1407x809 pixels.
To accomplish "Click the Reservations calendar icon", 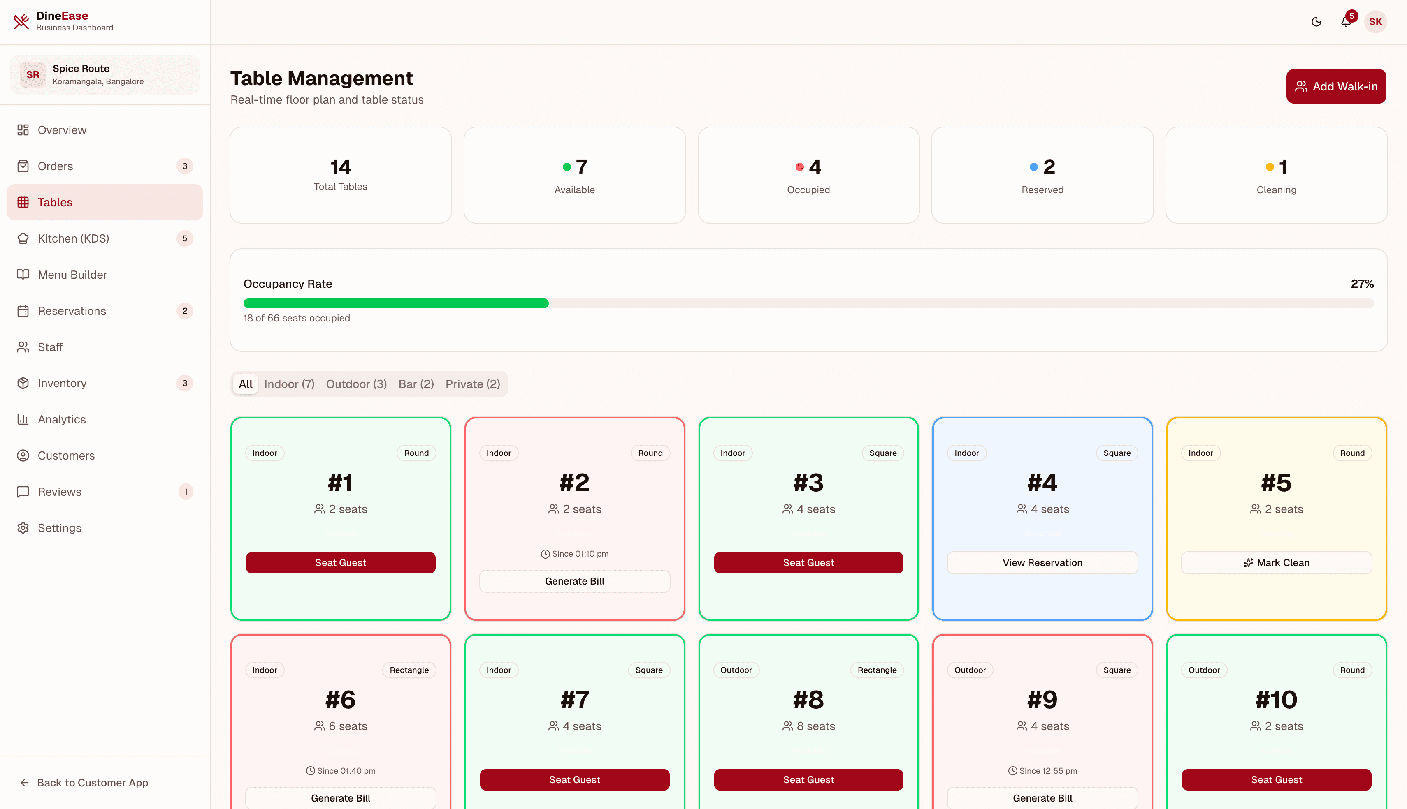I will click(x=23, y=311).
